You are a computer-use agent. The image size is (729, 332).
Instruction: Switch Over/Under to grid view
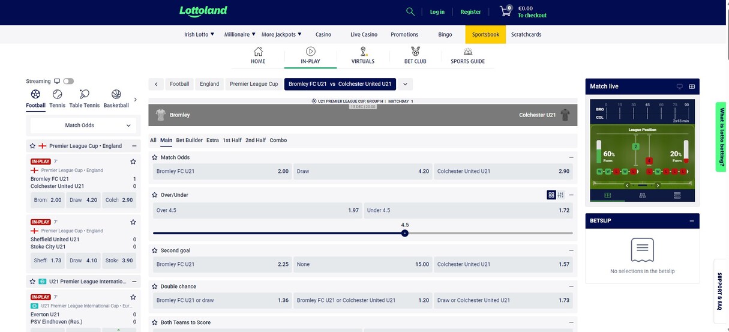(x=551, y=195)
